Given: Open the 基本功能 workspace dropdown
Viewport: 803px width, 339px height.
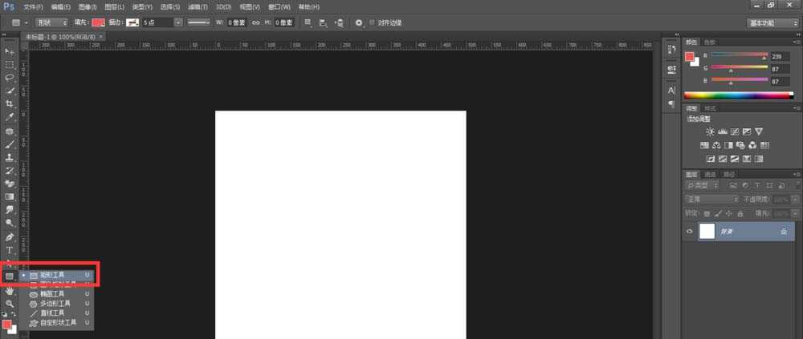Looking at the screenshot, I should pos(772,22).
